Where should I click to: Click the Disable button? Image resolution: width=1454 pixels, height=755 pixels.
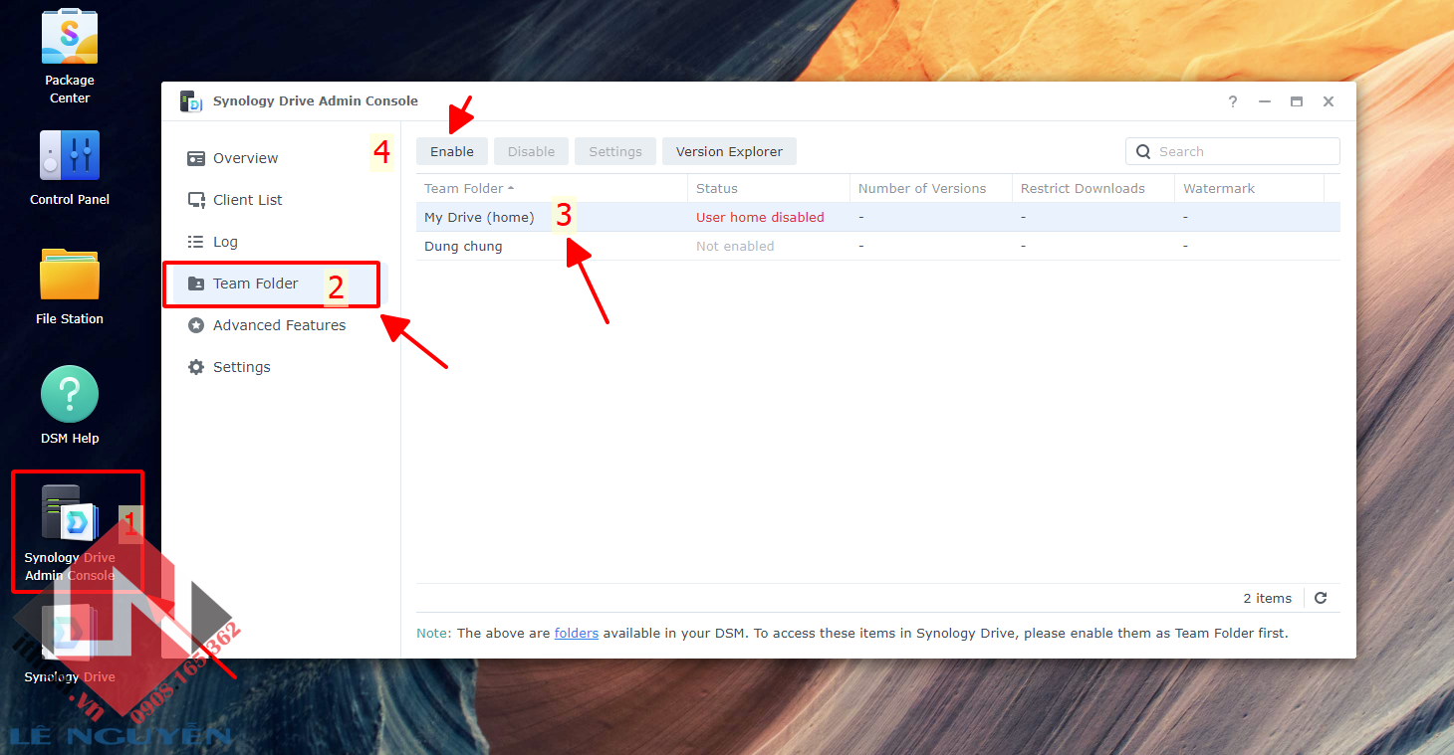(531, 151)
